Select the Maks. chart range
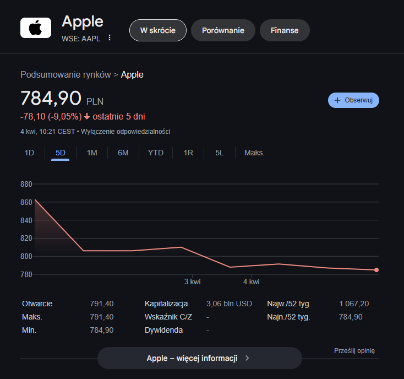The width and height of the screenshot is (404, 379). tap(254, 153)
